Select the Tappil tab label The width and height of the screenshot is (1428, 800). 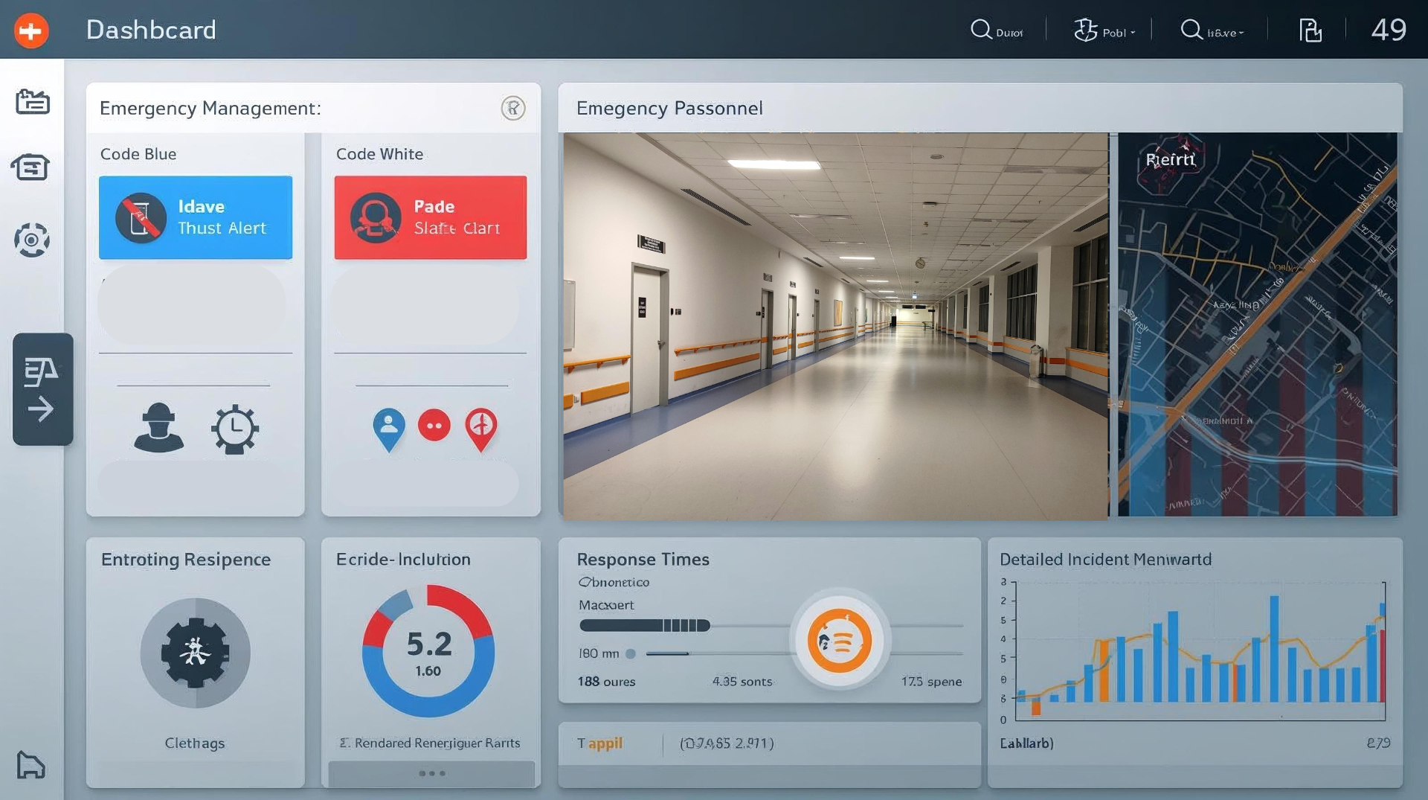pyautogui.click(x=600, y=743)
